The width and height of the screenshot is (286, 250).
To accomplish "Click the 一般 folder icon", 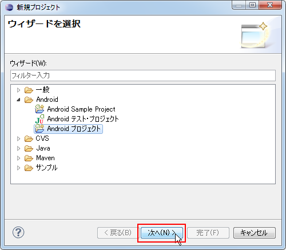I will coord(29,90).
